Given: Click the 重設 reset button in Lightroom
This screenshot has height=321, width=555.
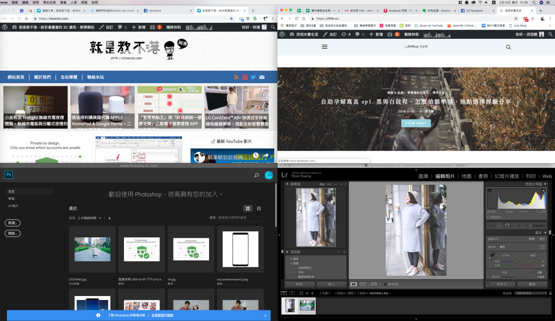Looking at the screenshot, I should click(x=531, y=285).
